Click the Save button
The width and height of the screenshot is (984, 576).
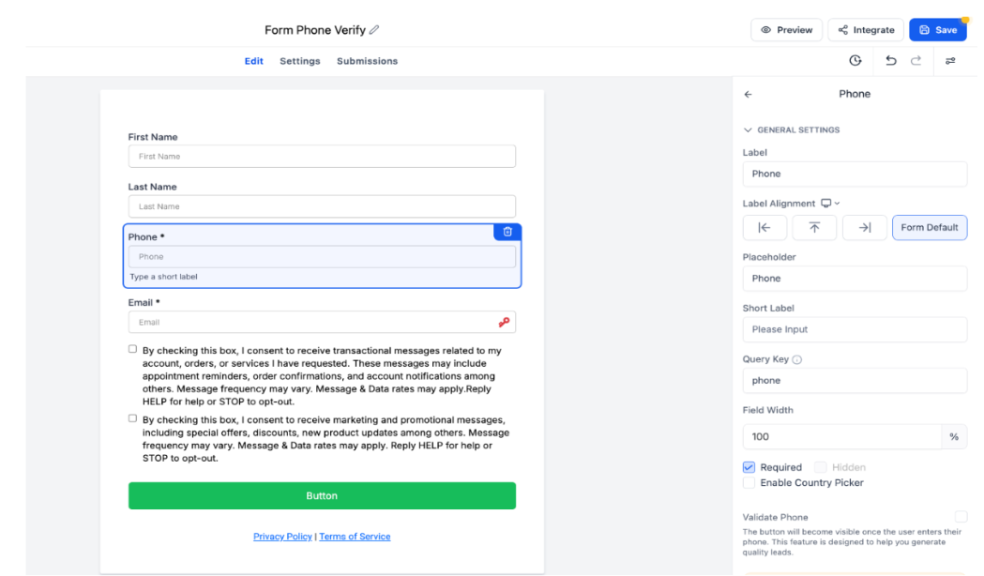click(x=937, y=30)
